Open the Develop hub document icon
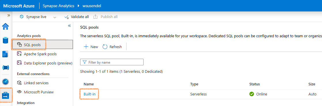This screenshot has height=106, width=322. click(x=5, y=54)
